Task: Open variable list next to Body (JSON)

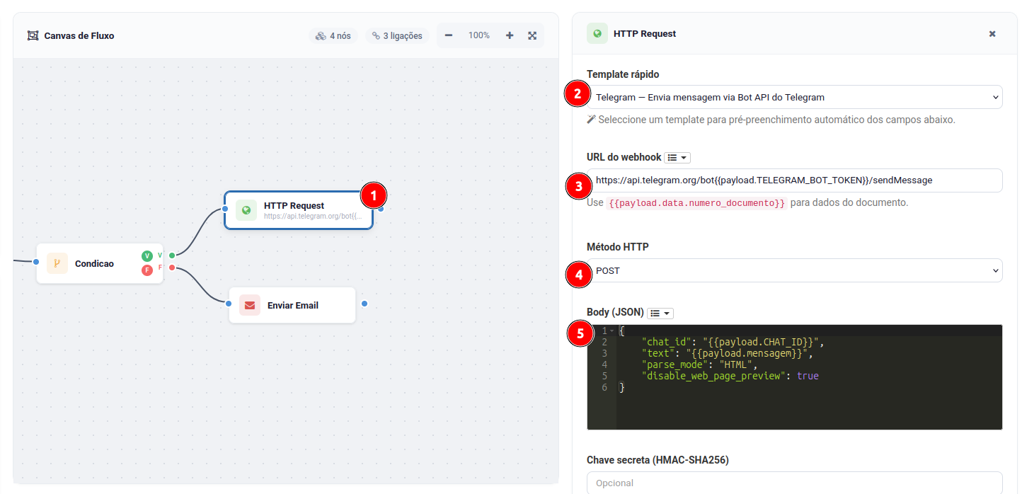Action: pyautogui.click(x=660, y=313)
